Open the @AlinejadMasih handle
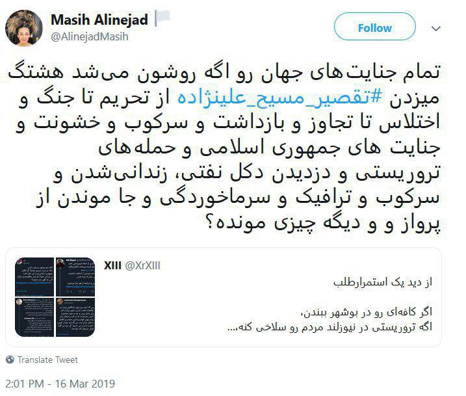The image size is (466, 396). (90, 36)
